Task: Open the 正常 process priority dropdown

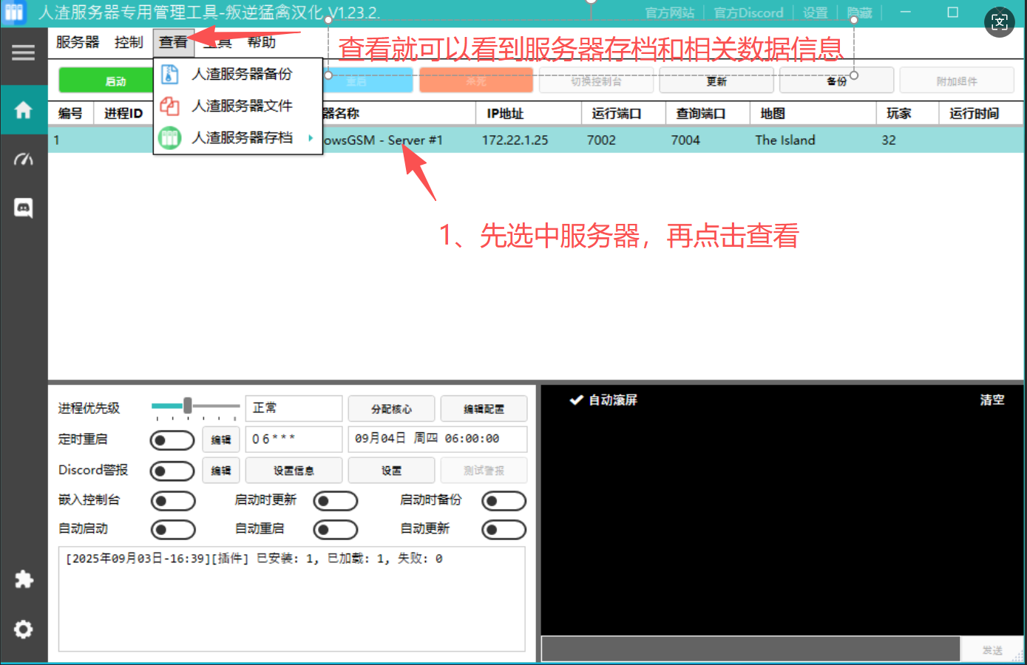Action: [293, 408]
